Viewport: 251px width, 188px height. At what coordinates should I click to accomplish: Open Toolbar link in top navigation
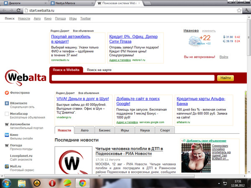85,18
